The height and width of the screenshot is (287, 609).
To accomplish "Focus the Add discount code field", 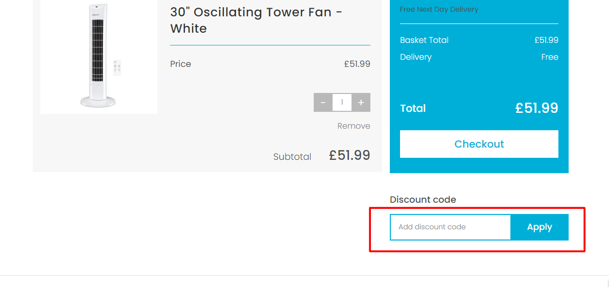I will click(x=450, y=227).
